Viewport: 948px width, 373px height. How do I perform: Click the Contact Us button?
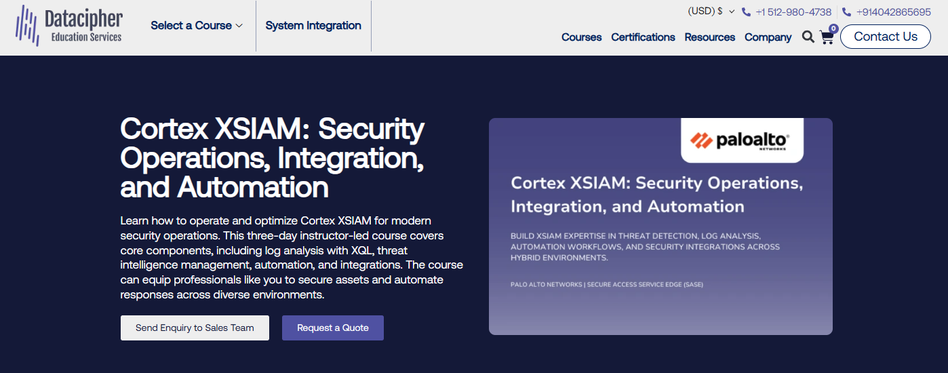(x=886, y=37)
